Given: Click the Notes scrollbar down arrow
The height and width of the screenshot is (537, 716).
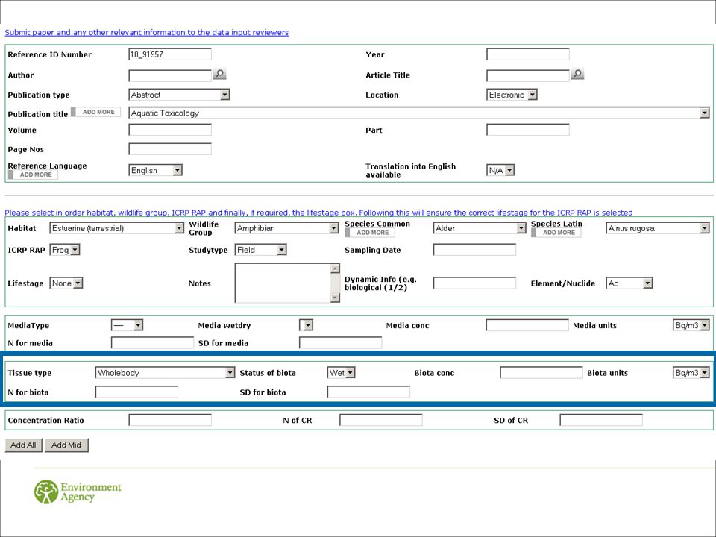Looking at the screenshot, I should [x=335, y=298].
